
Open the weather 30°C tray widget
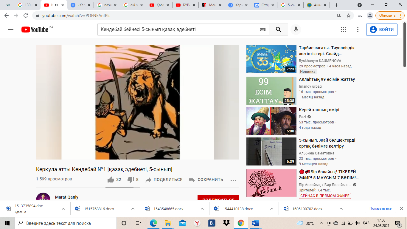point(306,223)
